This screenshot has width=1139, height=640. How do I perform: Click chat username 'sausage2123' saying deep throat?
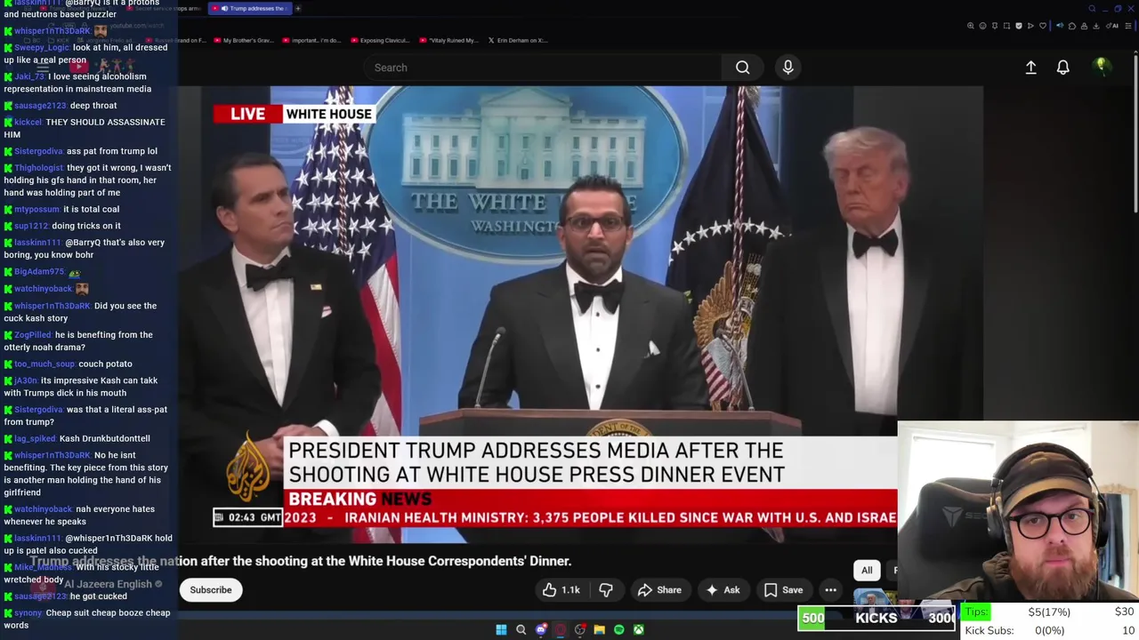pyautogui.click(x=40, y=106)
